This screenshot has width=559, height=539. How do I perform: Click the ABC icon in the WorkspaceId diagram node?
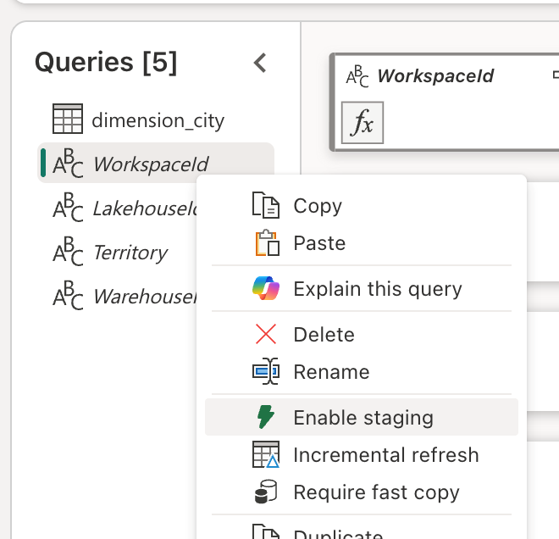click(357, 76)
